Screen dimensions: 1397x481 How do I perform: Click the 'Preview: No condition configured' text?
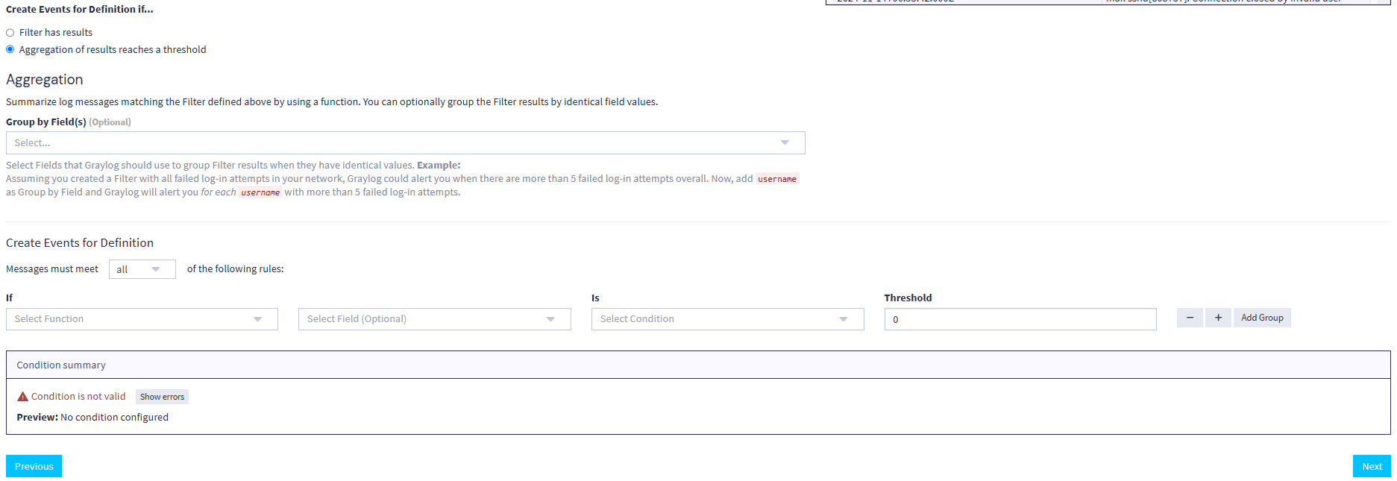(92, 418)
